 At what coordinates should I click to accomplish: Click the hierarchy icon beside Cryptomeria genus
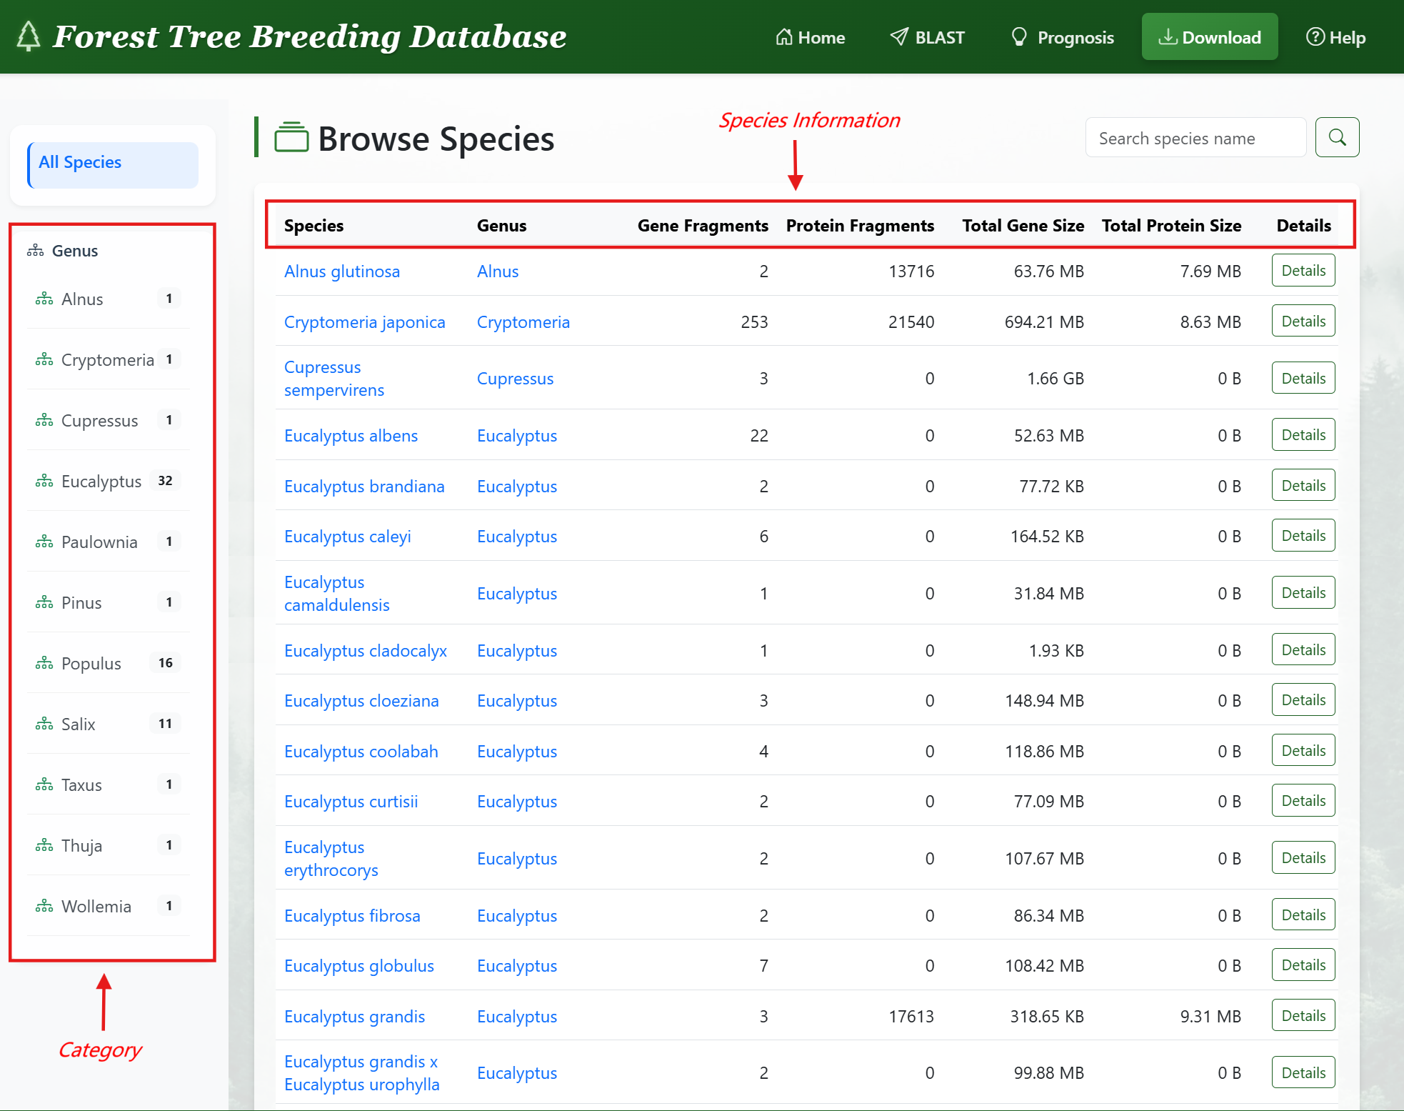coord(44,359)
